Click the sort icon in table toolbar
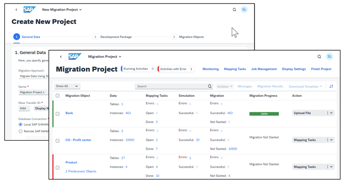Screen dimensions: 348x183 point(331,86)
